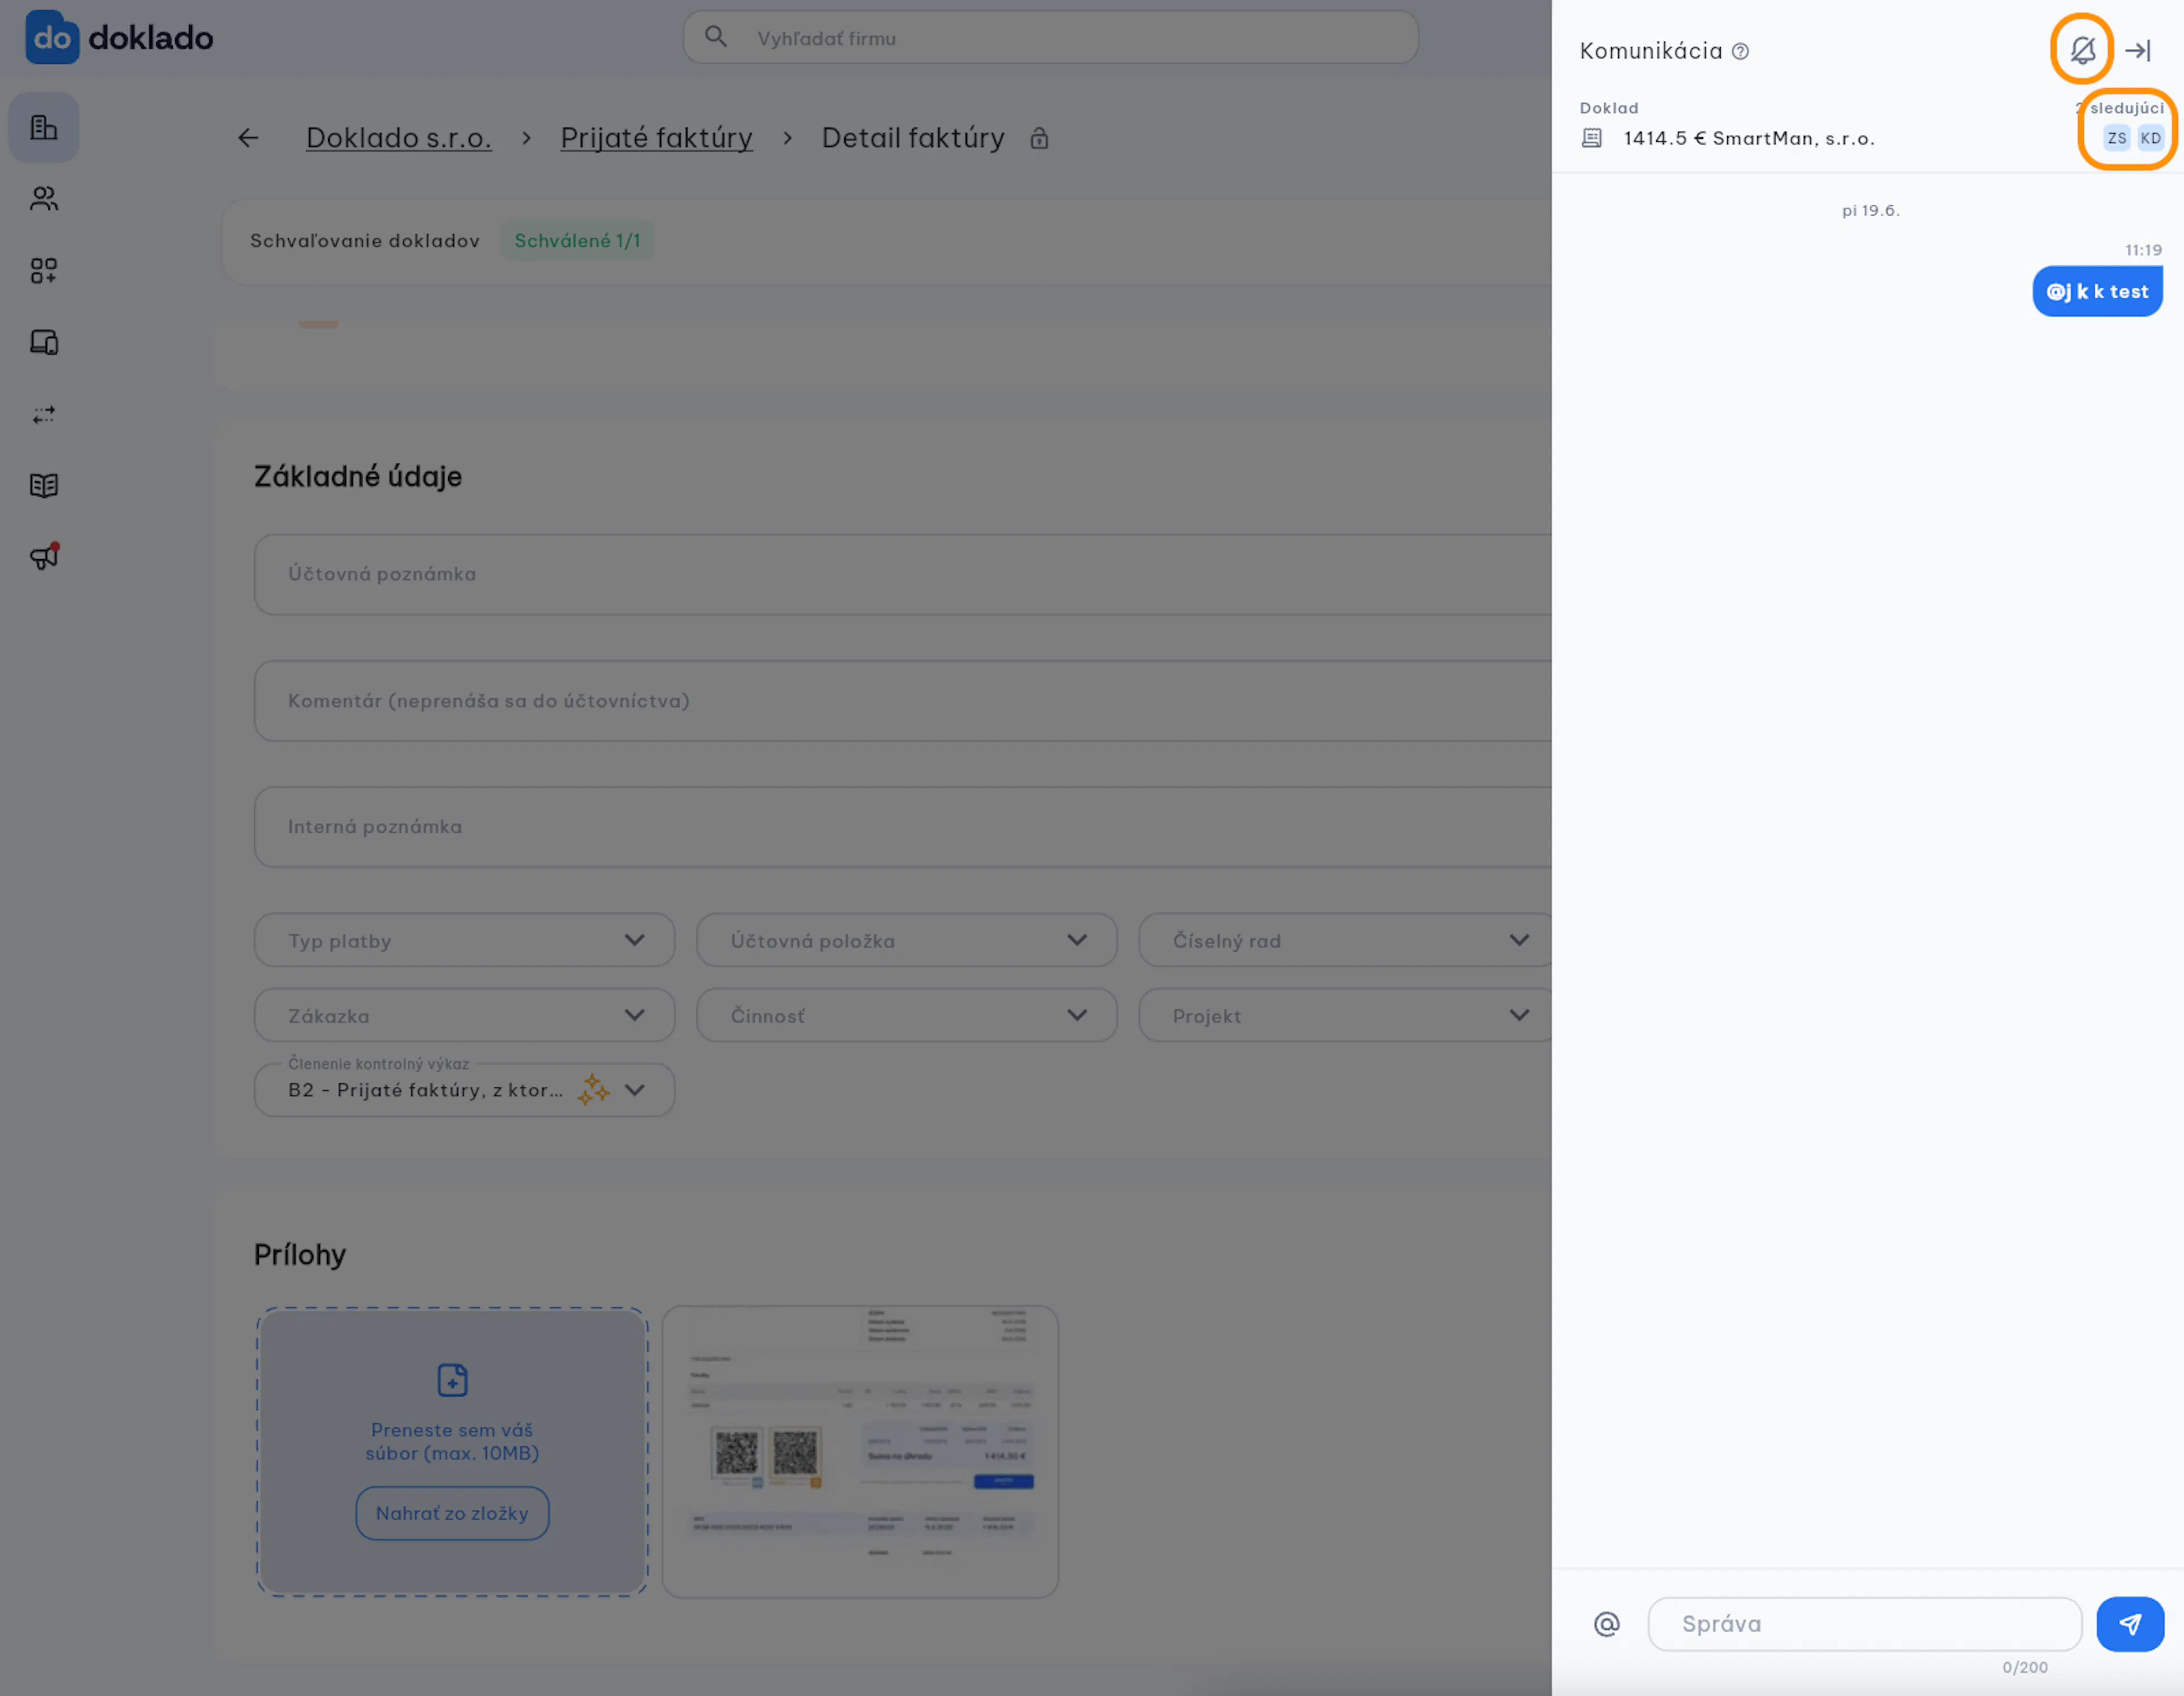Open the apps grid-plus sidebar icon
Viewport: 2184px width, 1696px height.
point(44,271)
